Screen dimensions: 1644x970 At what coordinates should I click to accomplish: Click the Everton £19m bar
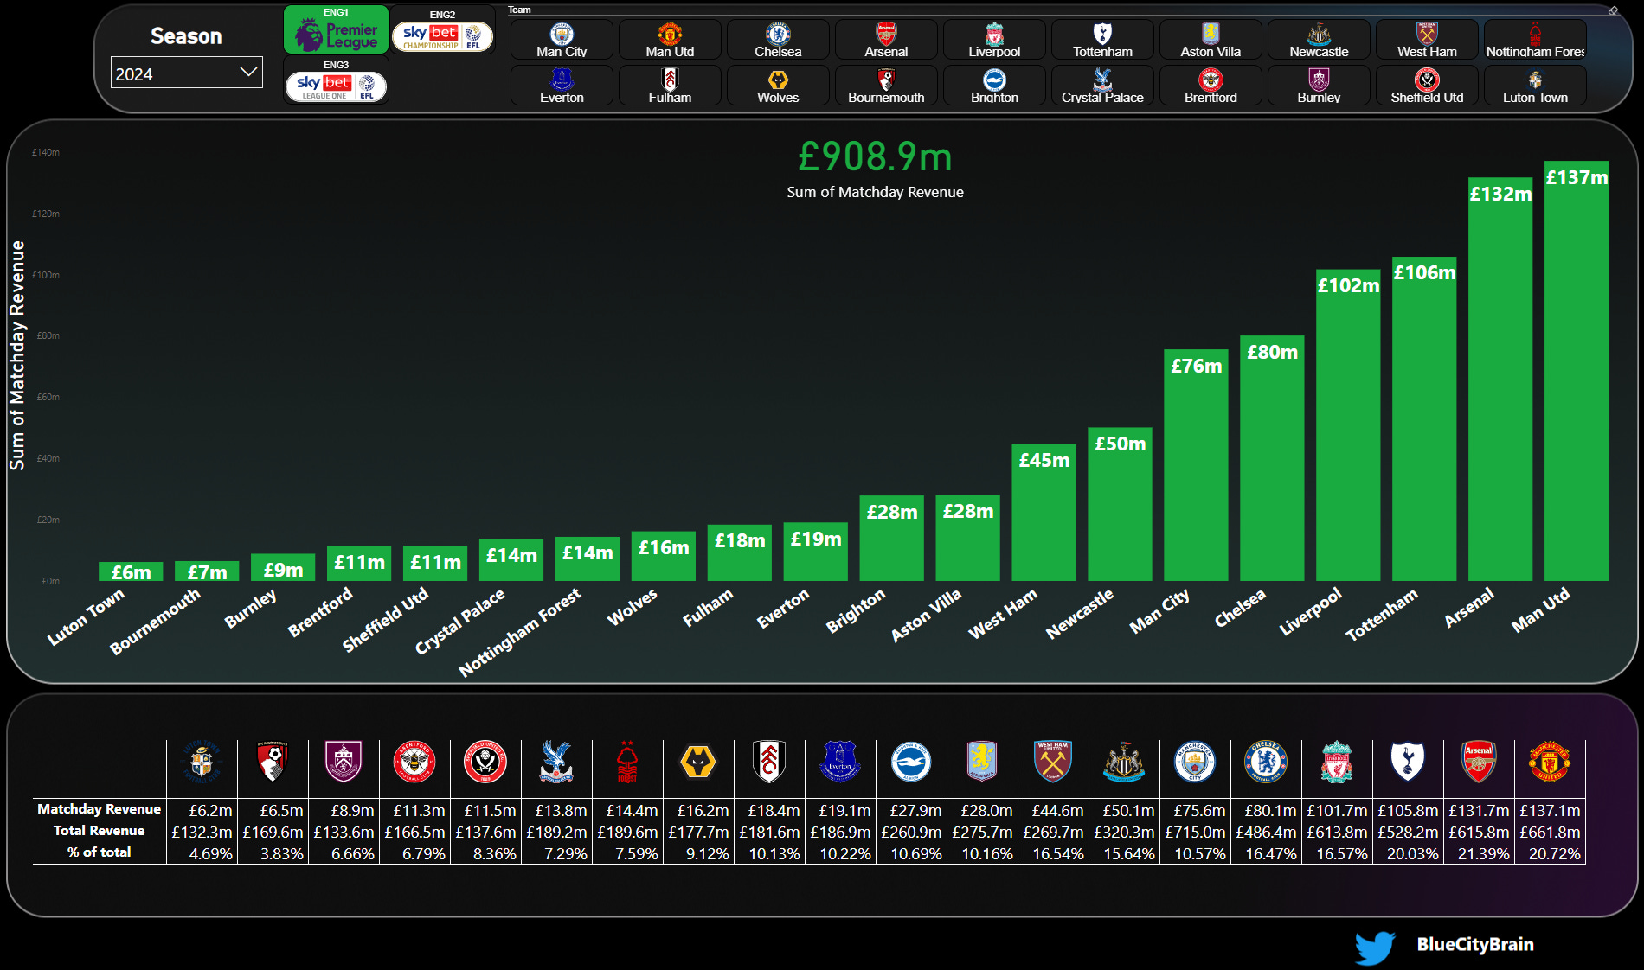816,552
